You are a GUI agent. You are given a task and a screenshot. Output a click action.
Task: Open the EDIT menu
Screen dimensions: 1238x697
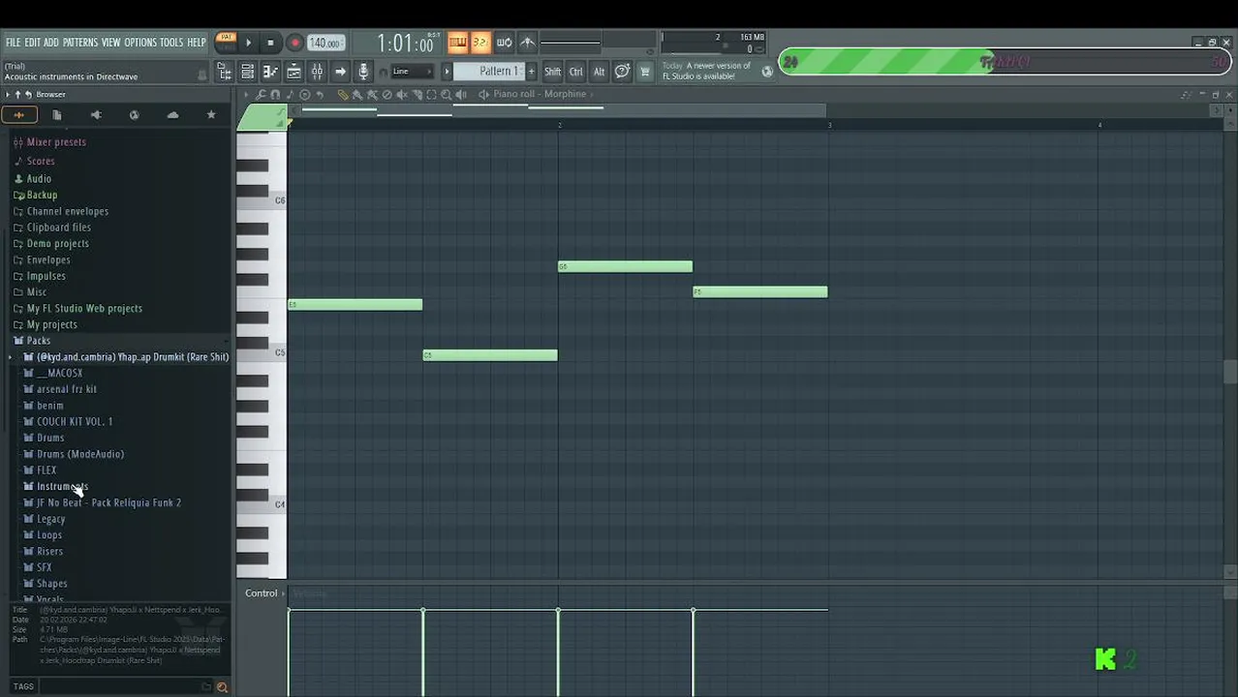point(32,43)
